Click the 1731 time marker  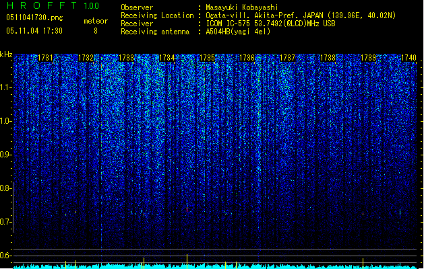coord(45,58)
